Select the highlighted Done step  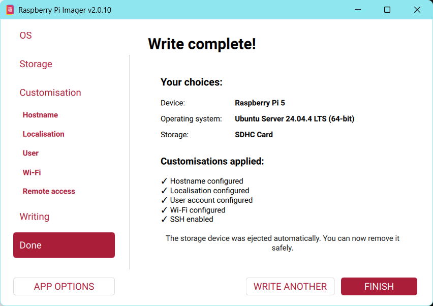pyautogui.click(x=64, y=245)
